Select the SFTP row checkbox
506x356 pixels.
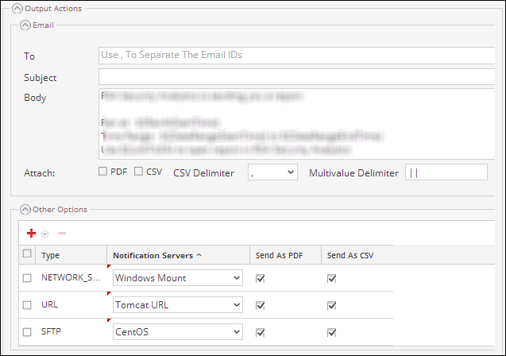pos(27,332)
